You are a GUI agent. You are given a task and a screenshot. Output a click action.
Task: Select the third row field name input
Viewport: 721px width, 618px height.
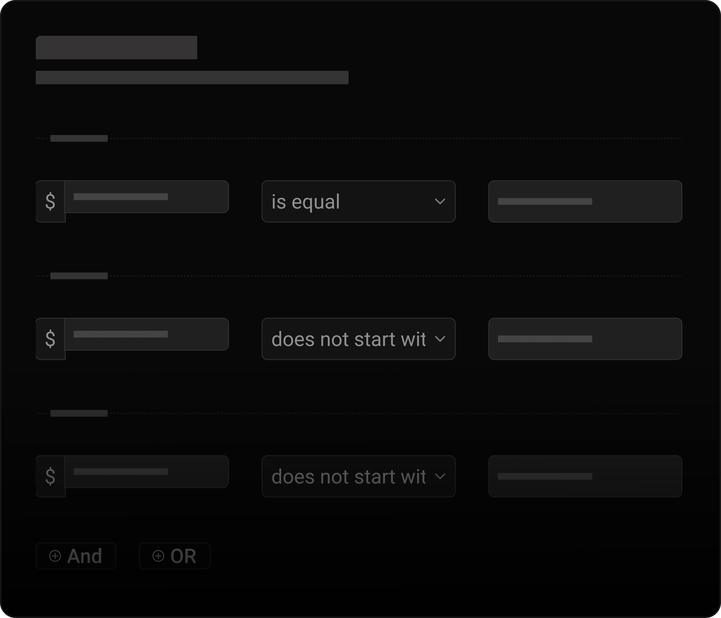147,471
